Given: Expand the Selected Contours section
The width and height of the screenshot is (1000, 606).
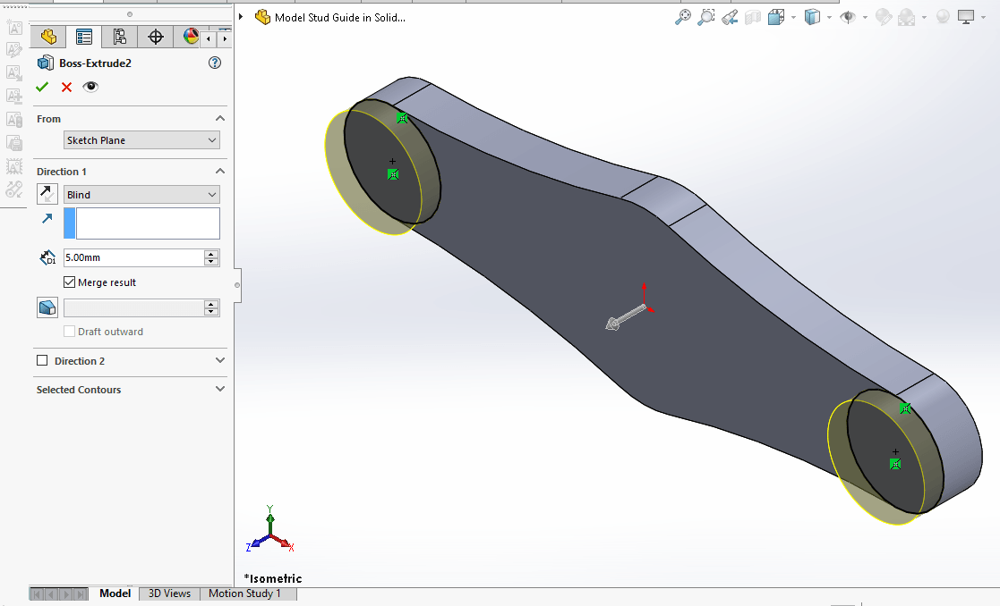Looking at the screenshot, I should tap(220, 389).
